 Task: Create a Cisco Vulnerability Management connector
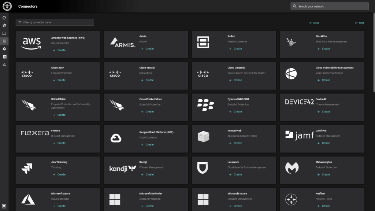coord(323,80)
